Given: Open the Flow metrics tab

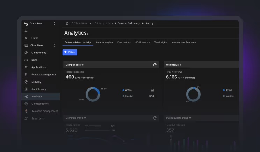Looking at the screenshot, I should click(x=124, y=42).
